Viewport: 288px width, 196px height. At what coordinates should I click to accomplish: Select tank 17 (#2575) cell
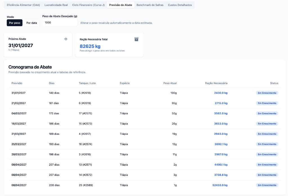pos(85,114)
